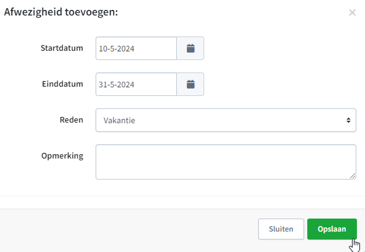Open the Einddatum calendar picker icon
Viewport: 365px width, 252px height.
point(191,84)
